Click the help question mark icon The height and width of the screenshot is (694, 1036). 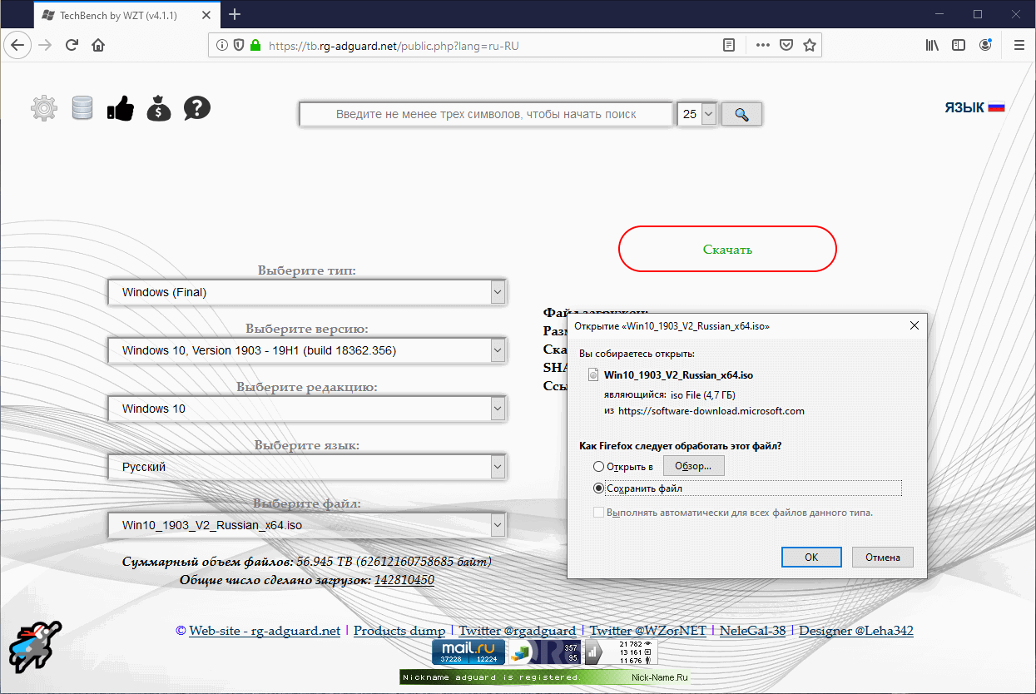pos(196,107)
